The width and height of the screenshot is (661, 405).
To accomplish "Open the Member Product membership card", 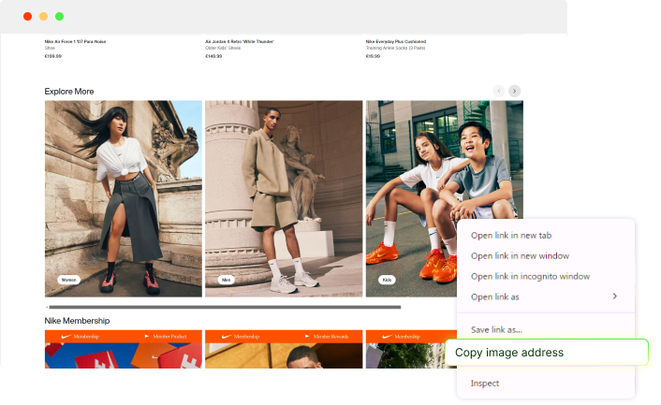I will [124, 349].
